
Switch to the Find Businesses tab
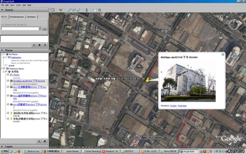tap(17, 17)
